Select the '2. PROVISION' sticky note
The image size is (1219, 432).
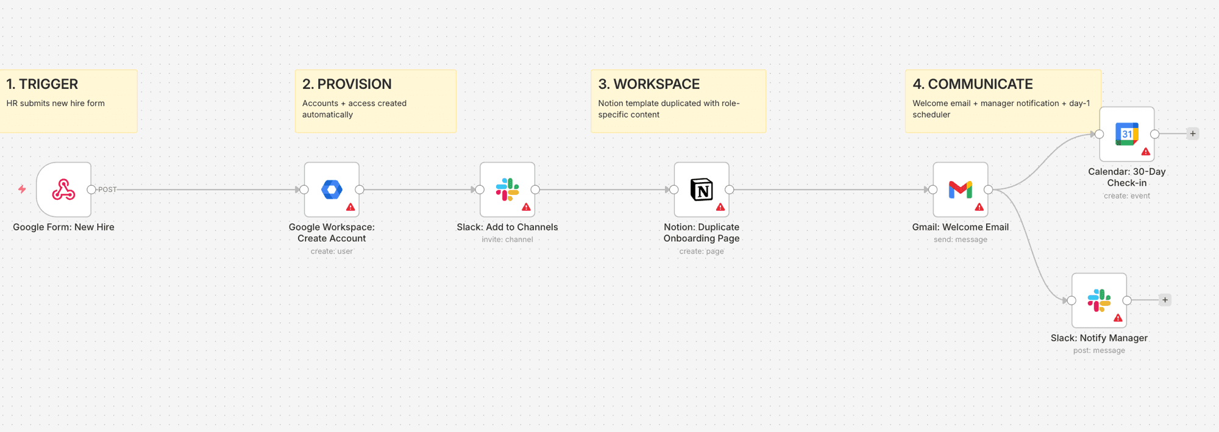(375, 101)
